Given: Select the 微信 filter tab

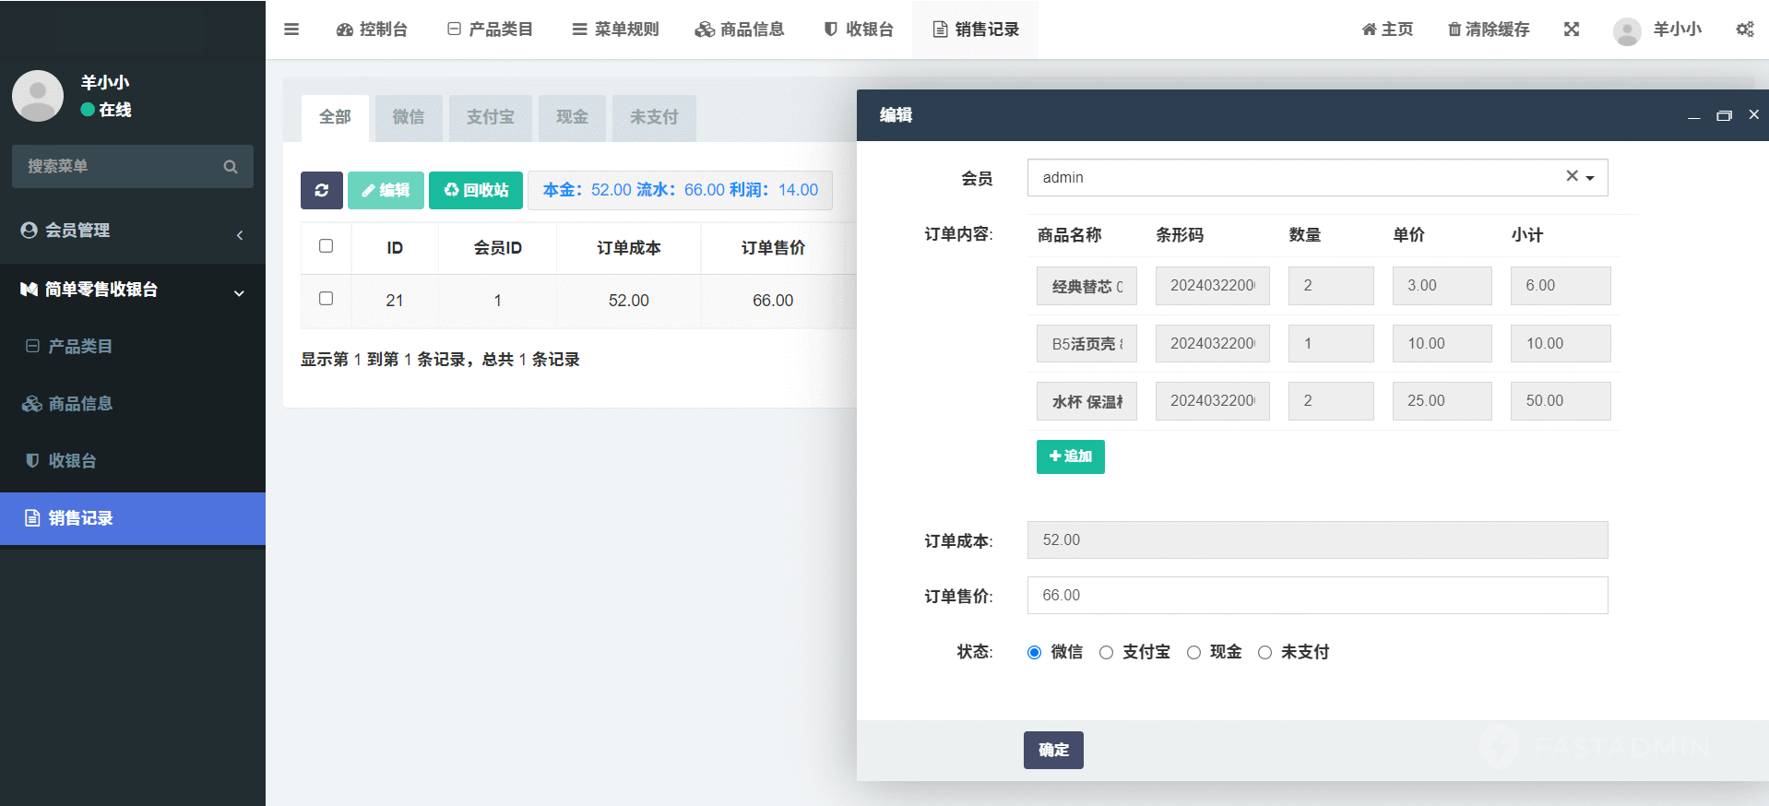Looking at the screenshot, I should tap(409, 117).
